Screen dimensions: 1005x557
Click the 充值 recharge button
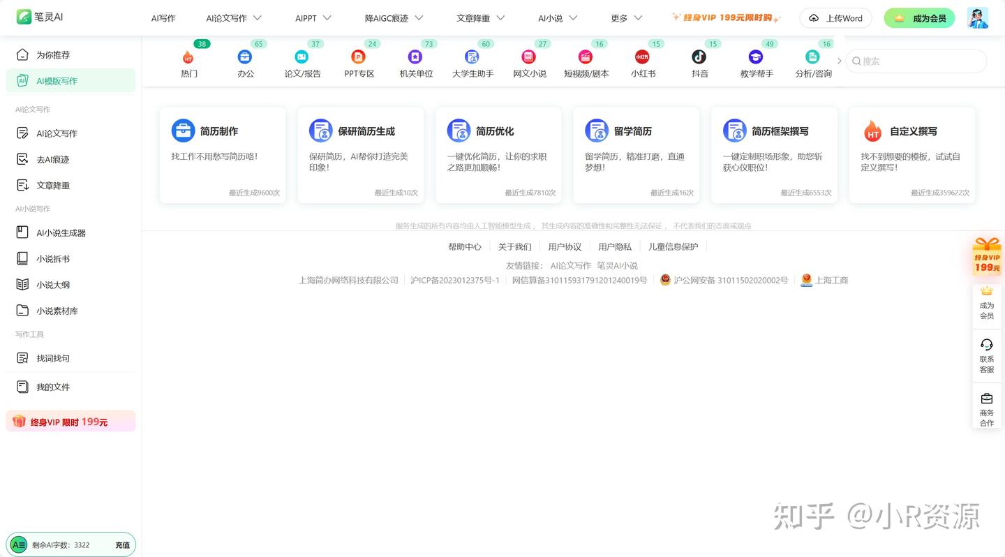[x=123, y=545]
